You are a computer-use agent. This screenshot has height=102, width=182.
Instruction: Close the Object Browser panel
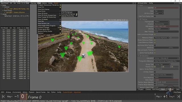point(27,3)
